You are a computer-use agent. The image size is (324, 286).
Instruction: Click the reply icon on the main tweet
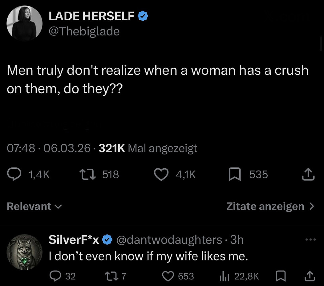[x=14, y=175]
